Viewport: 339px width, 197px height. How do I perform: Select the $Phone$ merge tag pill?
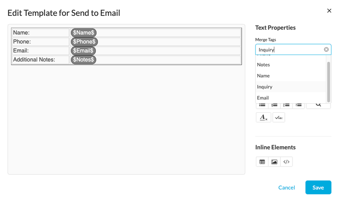coord(84,42)
